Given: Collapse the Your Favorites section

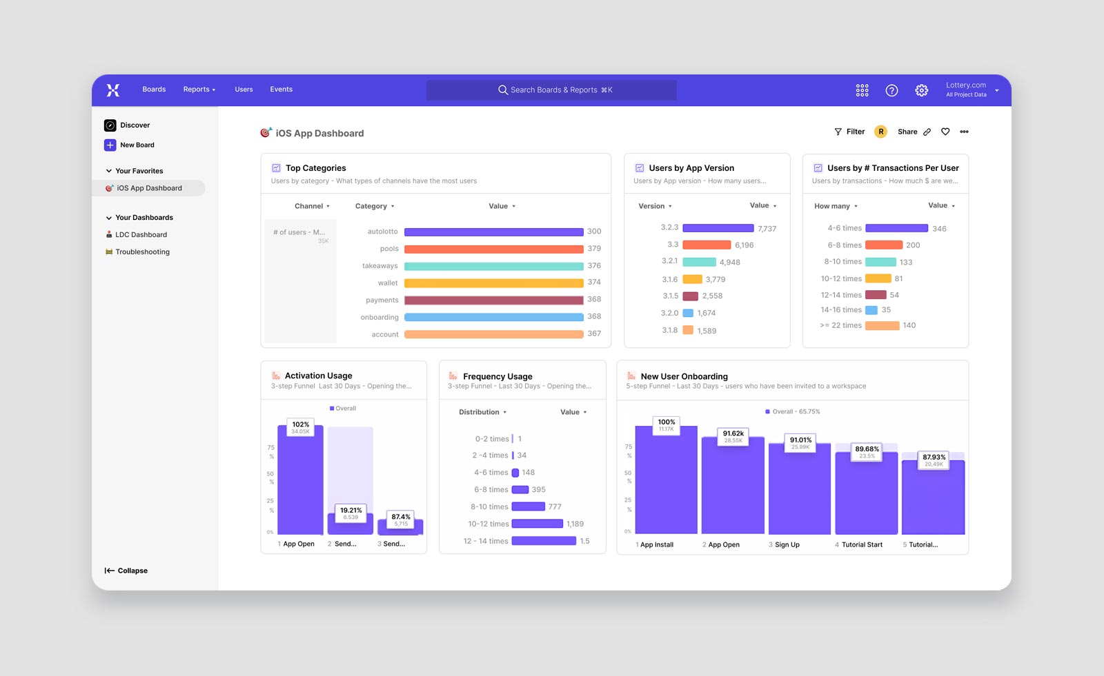Looking at the screenshot, I should click(108, 171).
